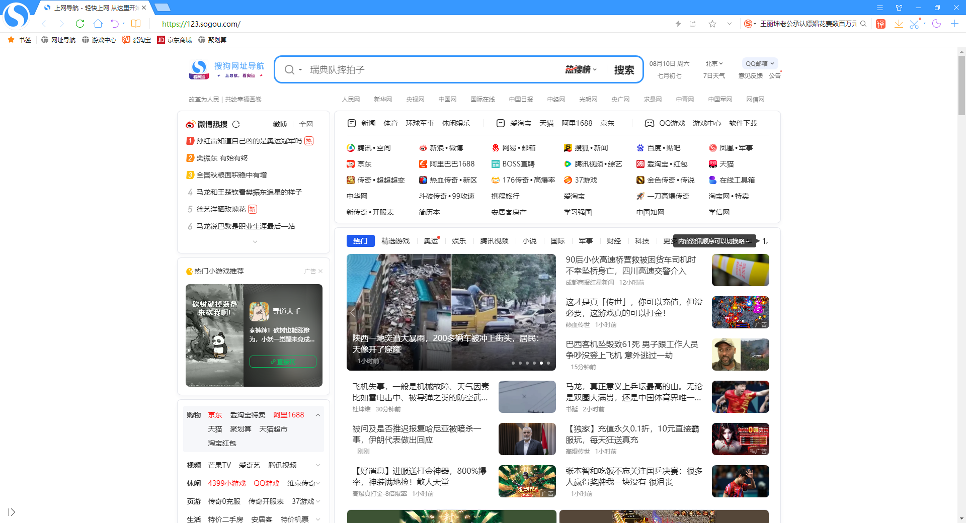Image resolution: width=966 pixels, height=523 pixels.
Task: Open 京东商城 from the bookmarks bar
Action: click(175, 40)
